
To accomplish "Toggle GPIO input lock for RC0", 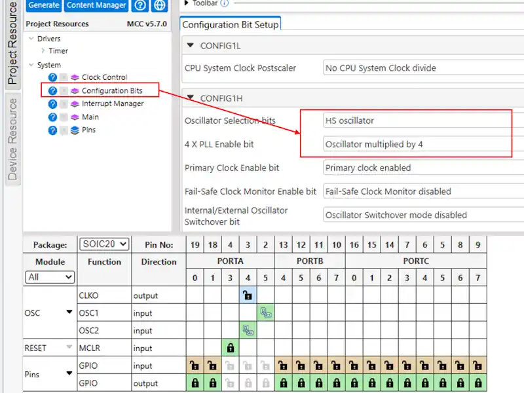I will 354,365.
